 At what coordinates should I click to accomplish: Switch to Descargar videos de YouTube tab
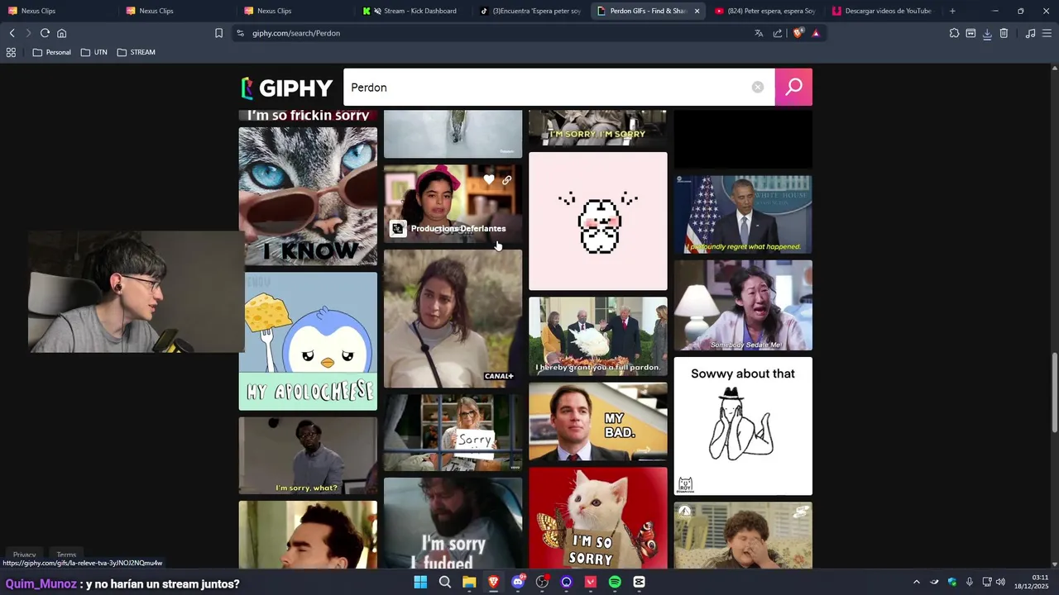883,11
